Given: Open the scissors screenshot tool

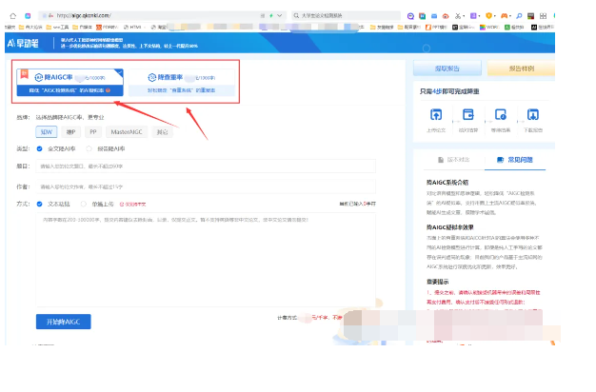Looking at the screenshot, I should [x=457, y=16].
